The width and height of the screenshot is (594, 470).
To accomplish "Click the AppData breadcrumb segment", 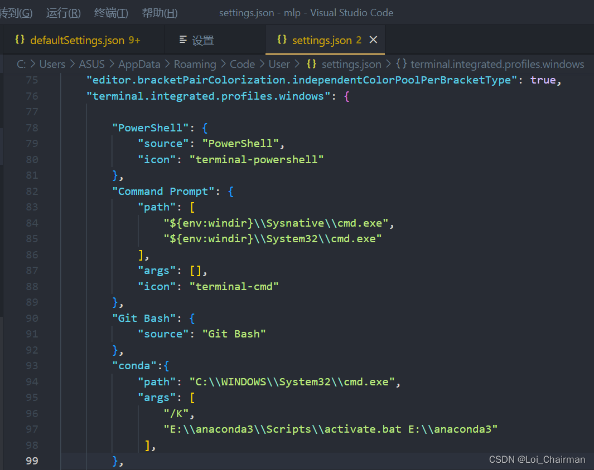I will (139, 64).
